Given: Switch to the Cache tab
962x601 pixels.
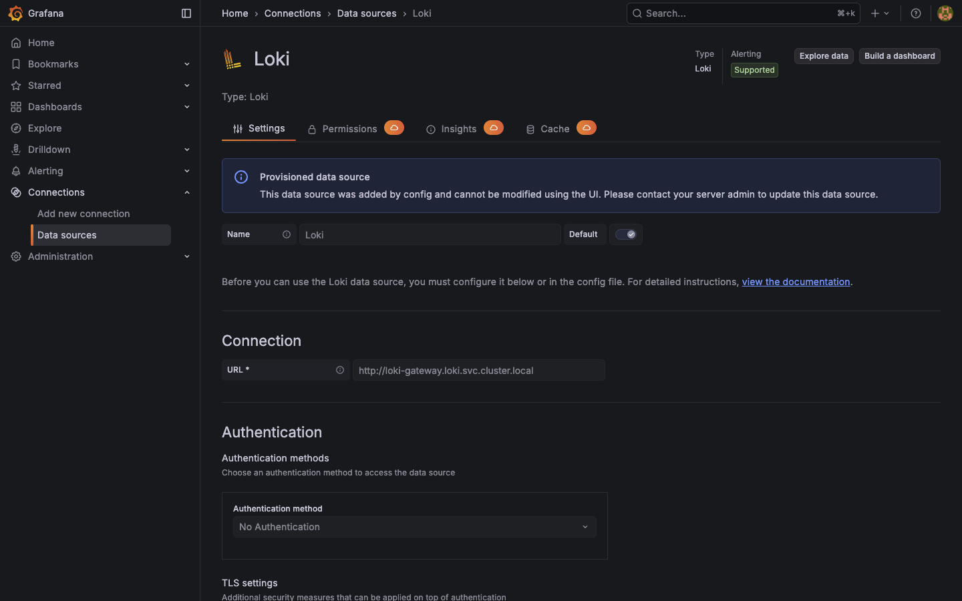Looking at the screenshot, I should pos(561,128).
